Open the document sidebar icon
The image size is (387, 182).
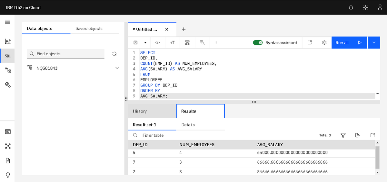8,160
